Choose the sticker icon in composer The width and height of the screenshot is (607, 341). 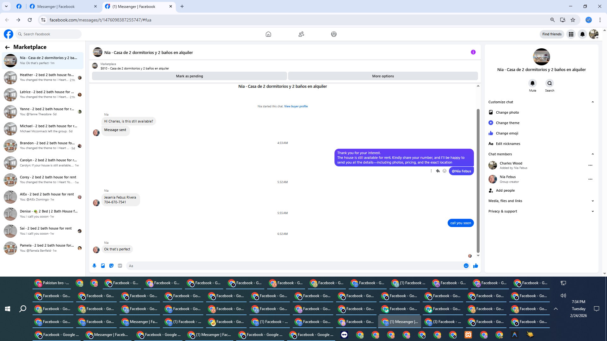click(111, 266)
